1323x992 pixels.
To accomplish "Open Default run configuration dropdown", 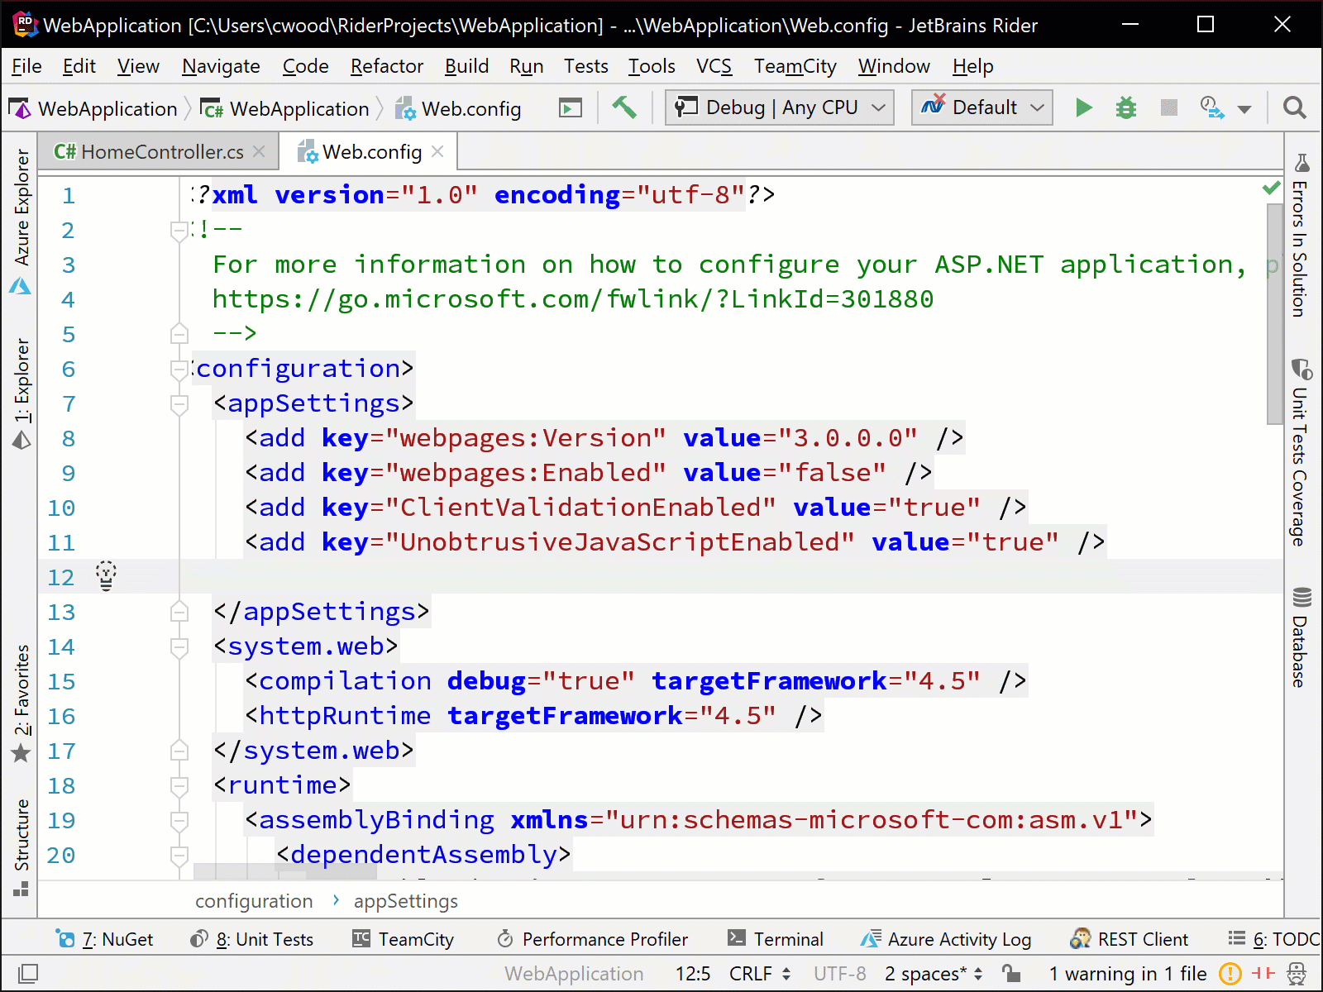I will click(982, 107).
